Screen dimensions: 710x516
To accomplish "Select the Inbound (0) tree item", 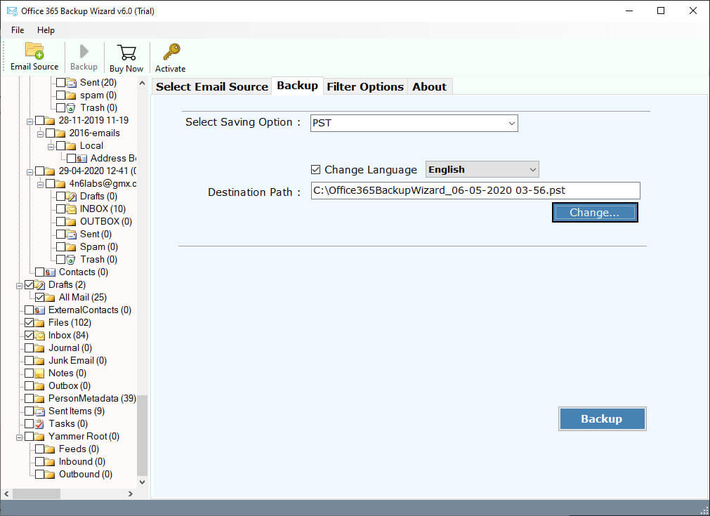I will (x=82, y=462).
